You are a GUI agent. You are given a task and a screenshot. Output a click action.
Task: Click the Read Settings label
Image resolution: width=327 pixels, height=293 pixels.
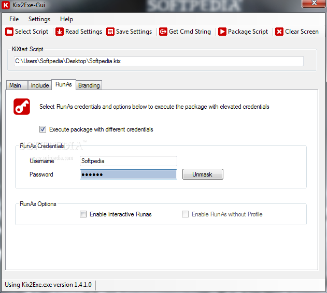(x=83, y=32)
